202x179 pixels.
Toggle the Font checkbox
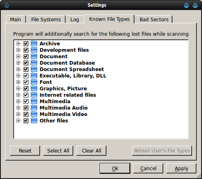26,82
